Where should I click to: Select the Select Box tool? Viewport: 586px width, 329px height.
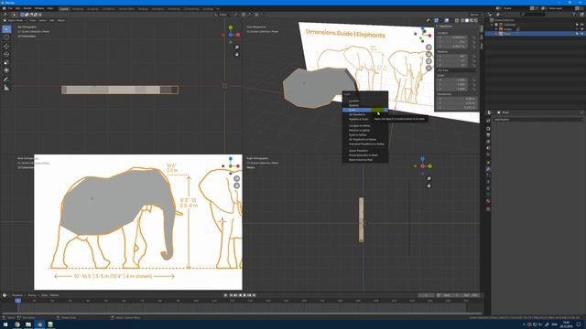click(6, 29)
